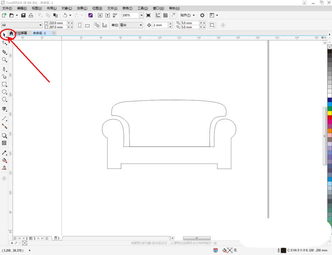Add a new document tab with plus
Image resolution: width=332 pixels, height=255 pixels.
(x=54, y=33)
